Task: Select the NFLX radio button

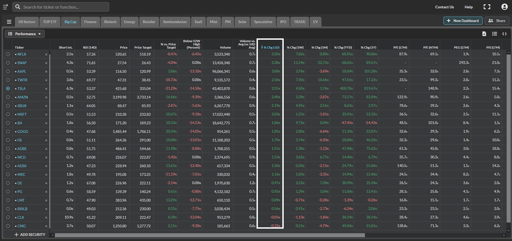Action: 8,54
